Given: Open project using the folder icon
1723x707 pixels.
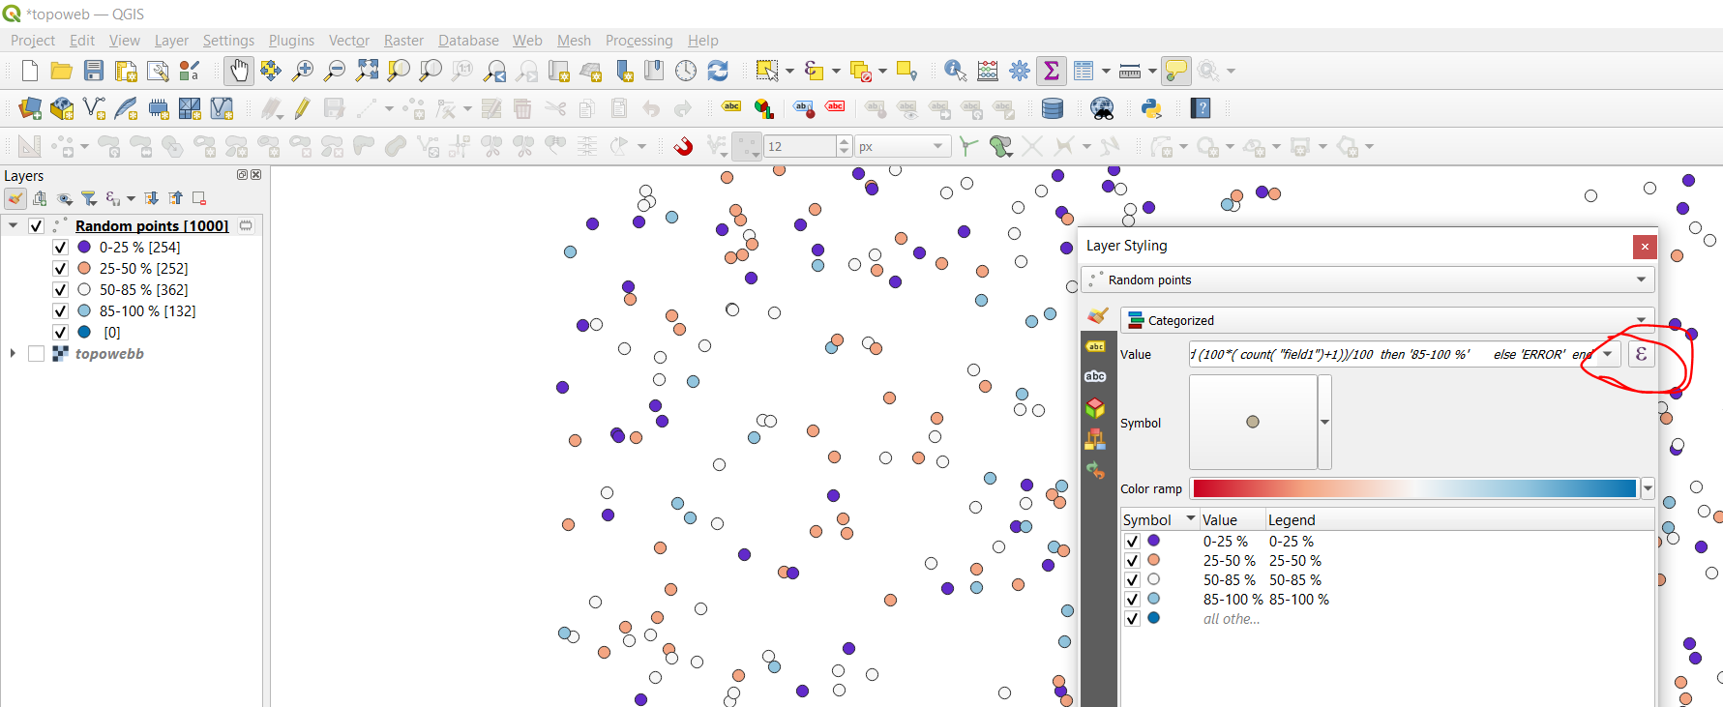Looking at the screenshot, I should [x=62, y=71].
